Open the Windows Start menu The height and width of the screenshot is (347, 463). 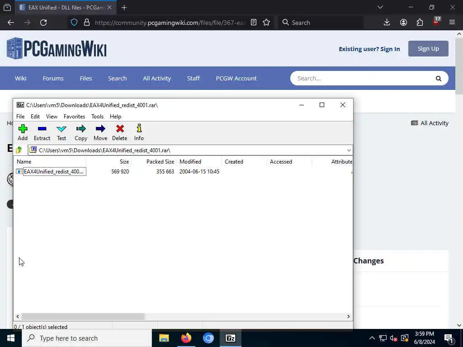11,338
